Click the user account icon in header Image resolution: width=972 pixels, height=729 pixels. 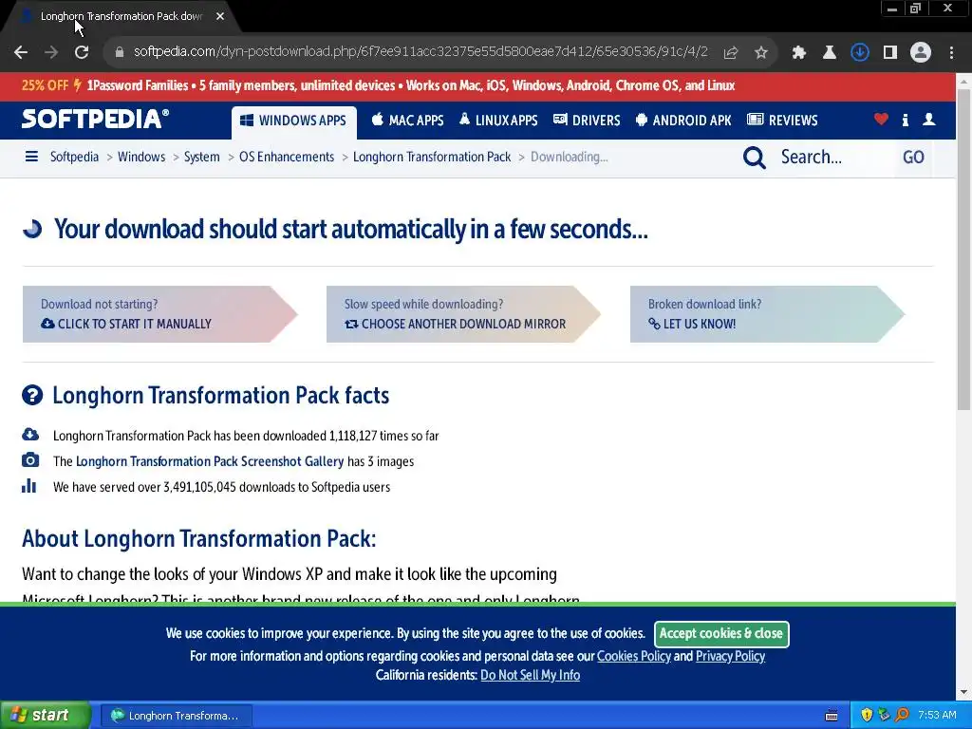coord(928,119)
